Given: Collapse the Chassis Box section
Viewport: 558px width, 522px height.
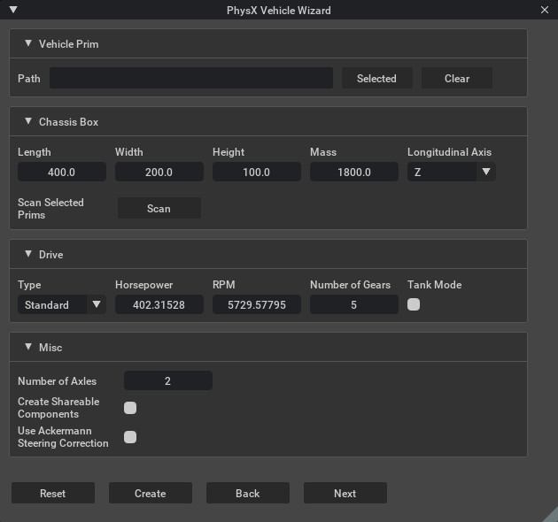Looking at the screenshot, I should 28,121.
